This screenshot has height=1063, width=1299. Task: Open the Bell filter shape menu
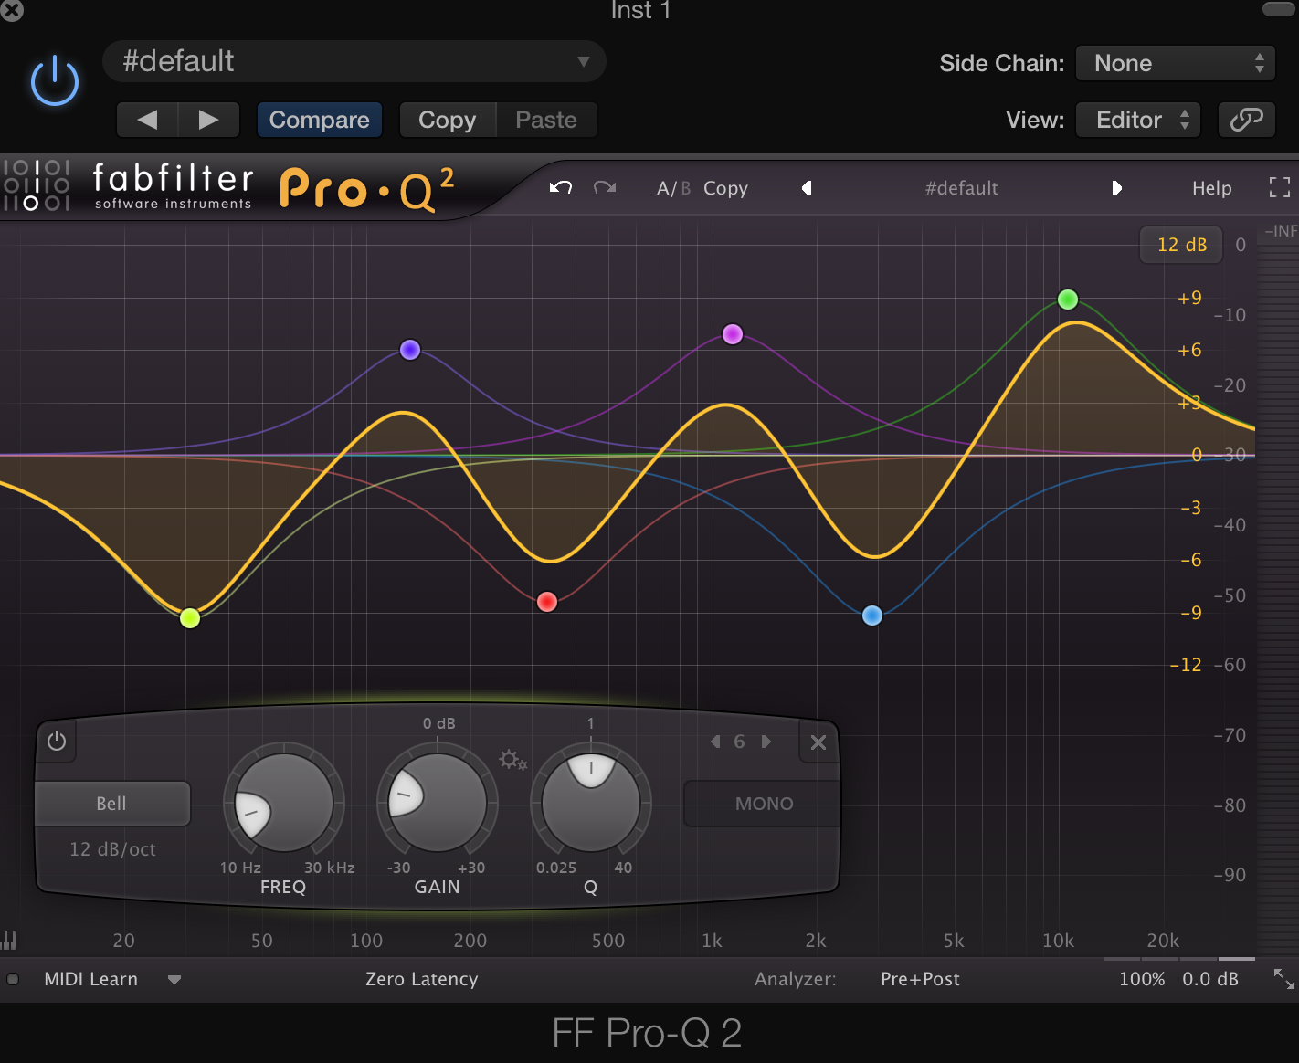pos(112,804)
